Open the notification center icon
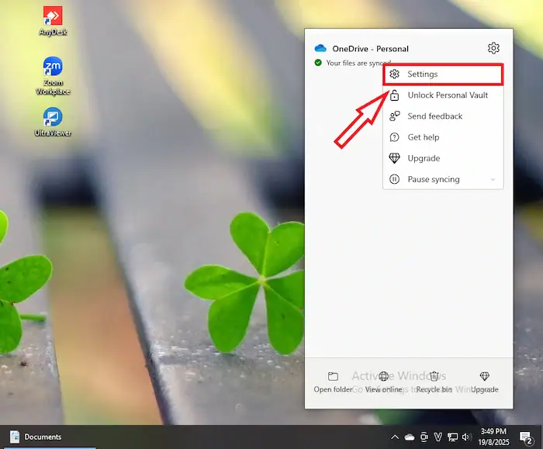 (525, 437)
